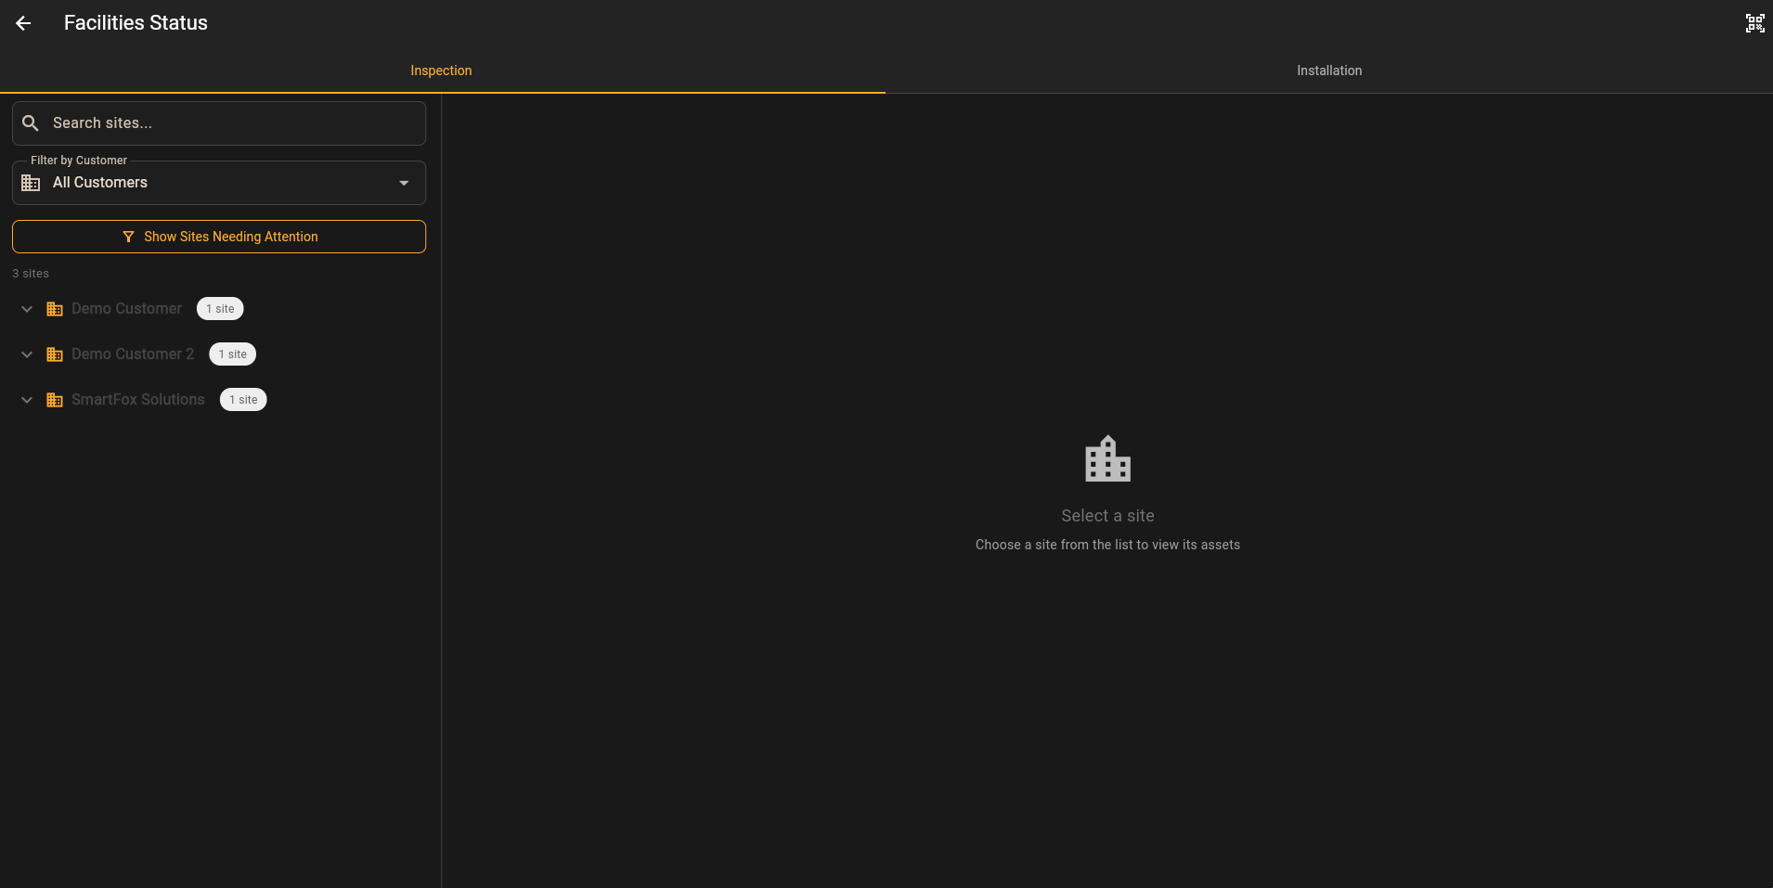The width and height of the screenshot is (1773, 888).
Task: Select the Demo Customer 2 tree item
Action: click(x=133, y=354)
